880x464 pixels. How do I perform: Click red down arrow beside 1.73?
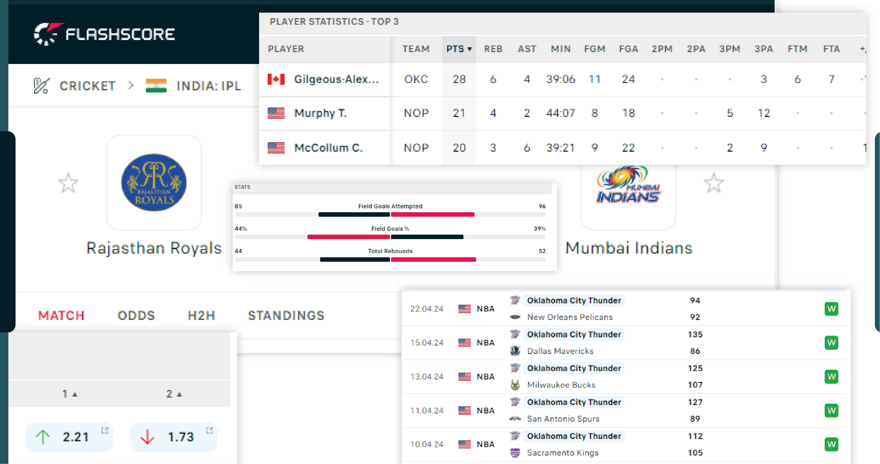click(x=147, y=437)
